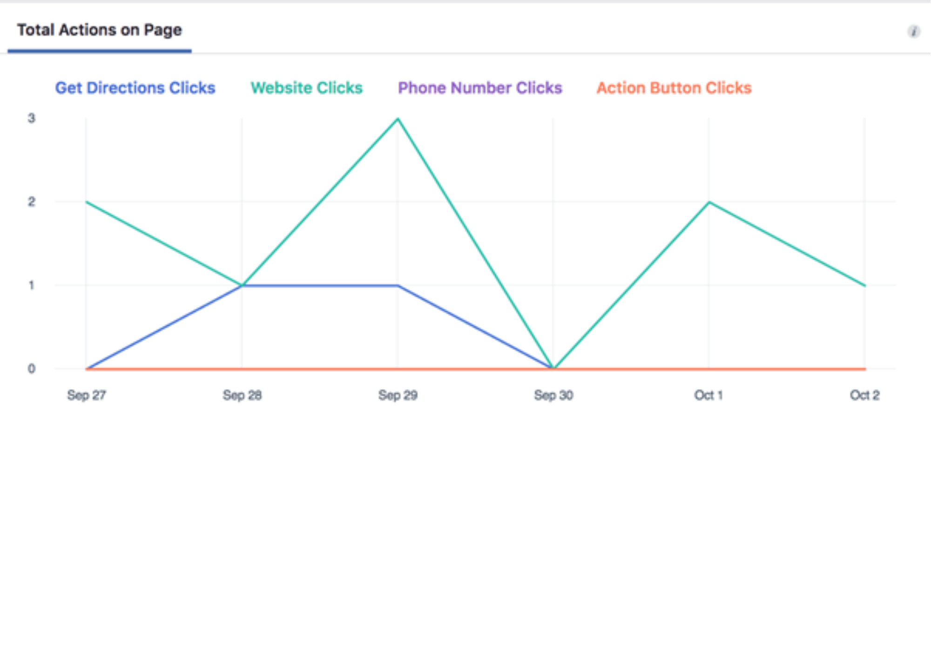
Task: Click the Website Clicks peak on Sep 29
Action: 398,119
